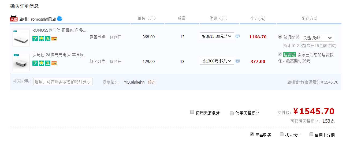Click the 2A charger product thumbnail
Image resolution: width=350 pixels, height=142 pixels.
pyautogui.click(x=21, y=62)
